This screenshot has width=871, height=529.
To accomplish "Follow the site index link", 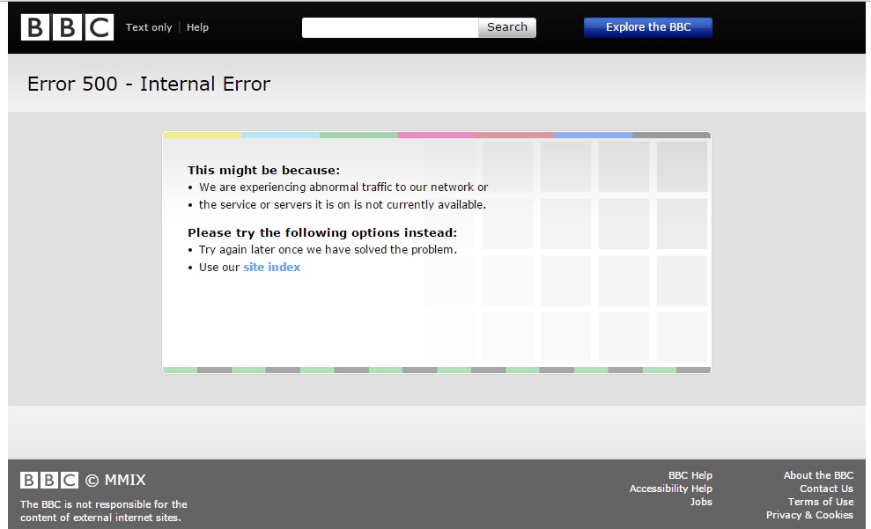I will coord(271,267).
